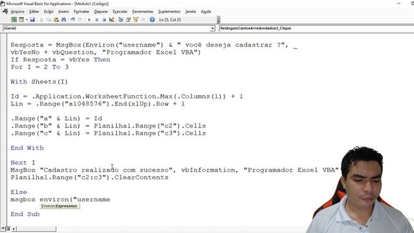This screenshot has width=414, height=233.
Task: Click the line starting 'Id = .Application.WorksheetFunction.Max'
Action: point(127,96)
